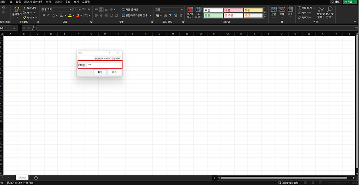The width and height of the screenshot is (359, 185).
Task: Open Sort & Filter (정렬 및 필터)
Action: pyautogui.click(x=321, y=12)
